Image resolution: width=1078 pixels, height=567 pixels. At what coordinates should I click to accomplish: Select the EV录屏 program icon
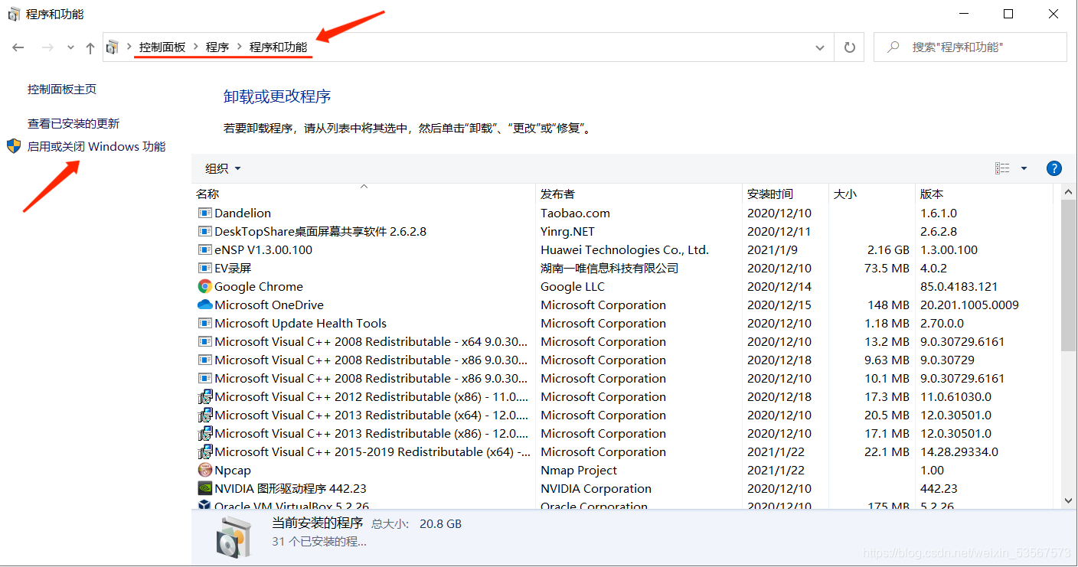(x=204, y=268)
